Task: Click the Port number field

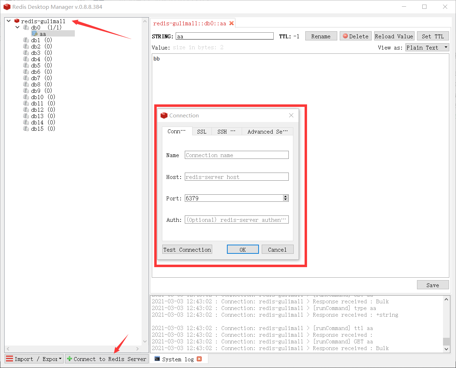Action: 234,198
